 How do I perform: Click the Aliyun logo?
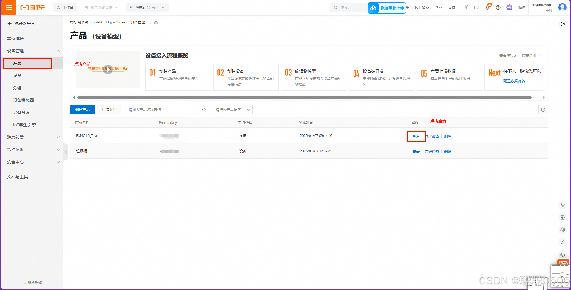tap(32, 8)
